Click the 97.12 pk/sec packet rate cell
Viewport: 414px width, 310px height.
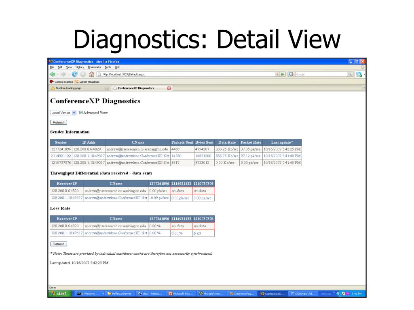(x=251, y=156)
